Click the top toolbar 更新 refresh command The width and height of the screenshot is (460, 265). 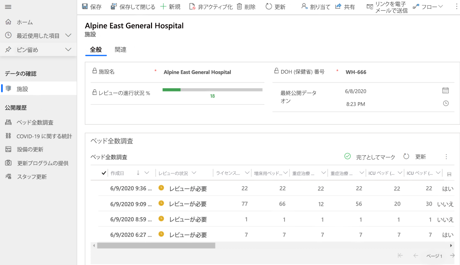(x=275, y=7)
